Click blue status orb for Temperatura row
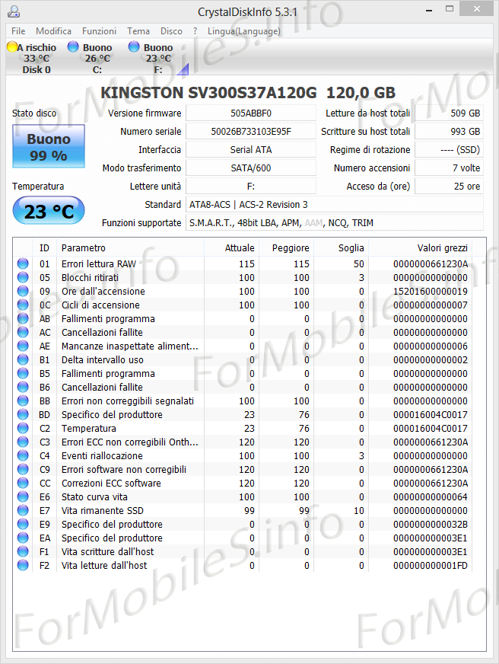Screen dimensions: 499x664 pos(23,429)
